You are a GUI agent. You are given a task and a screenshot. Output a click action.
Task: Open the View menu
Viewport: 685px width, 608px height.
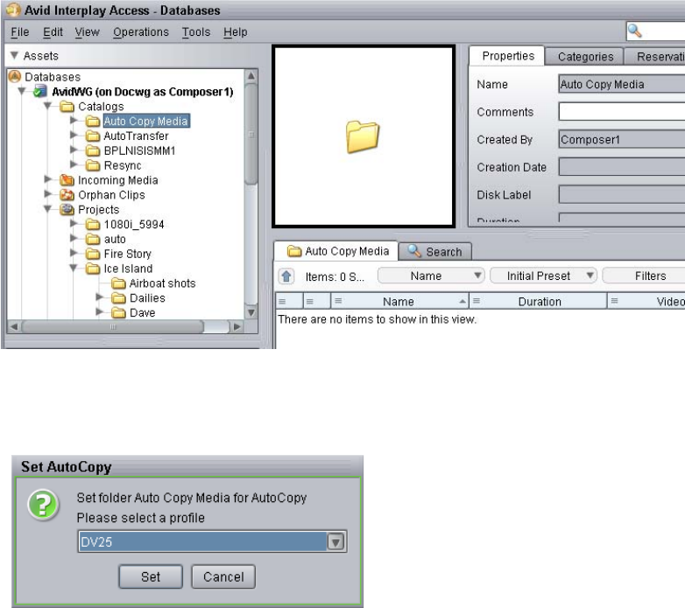click(87, 32)
